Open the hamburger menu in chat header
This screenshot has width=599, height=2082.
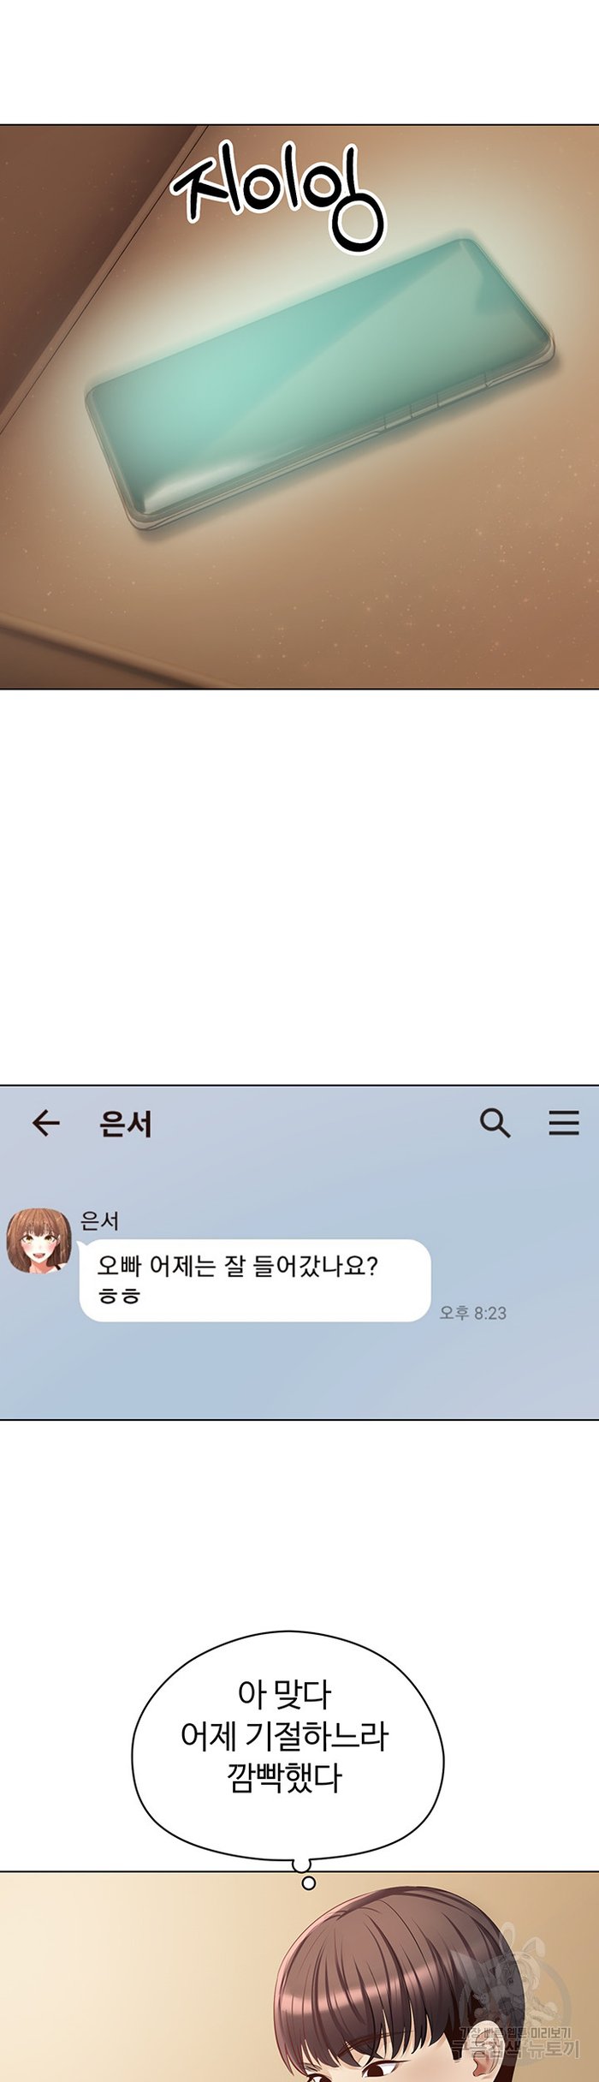point(564,1123)
